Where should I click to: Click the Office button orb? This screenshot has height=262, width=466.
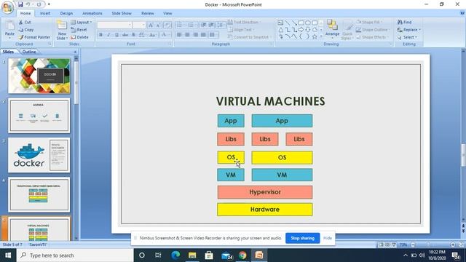(x=7, y=7)
